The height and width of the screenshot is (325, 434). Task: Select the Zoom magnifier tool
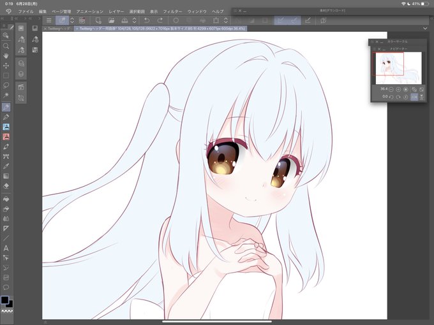6,46
